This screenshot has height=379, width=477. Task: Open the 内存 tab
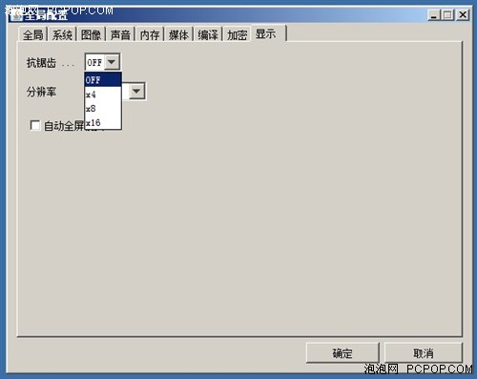150,34
